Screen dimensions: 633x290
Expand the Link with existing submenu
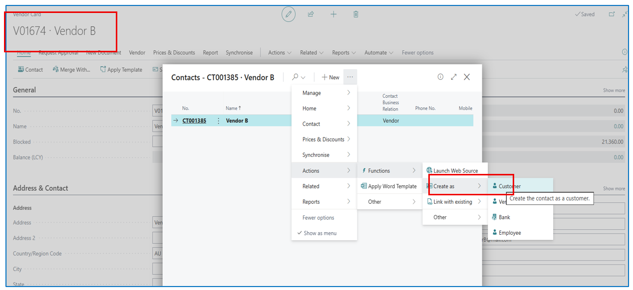[x=453, y=202]
